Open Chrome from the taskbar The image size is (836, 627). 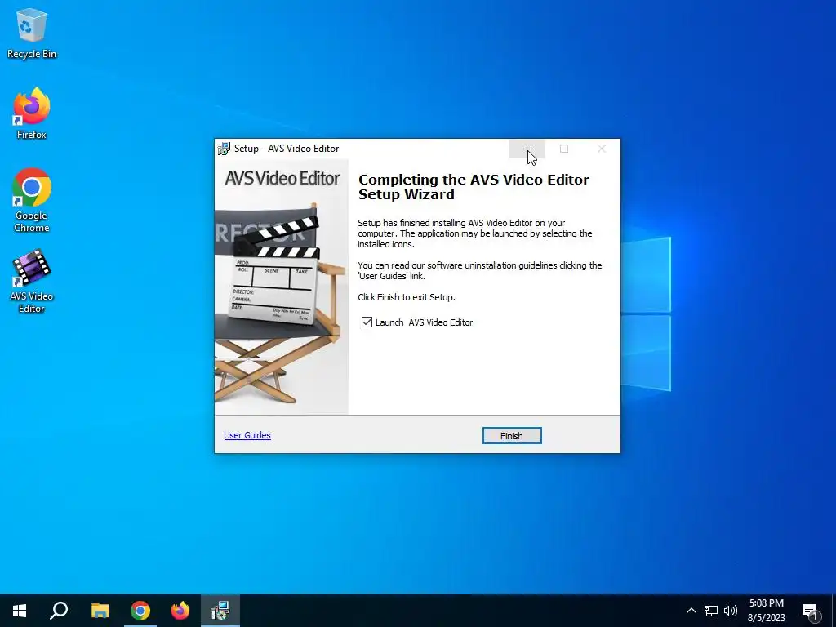(140, 611)
